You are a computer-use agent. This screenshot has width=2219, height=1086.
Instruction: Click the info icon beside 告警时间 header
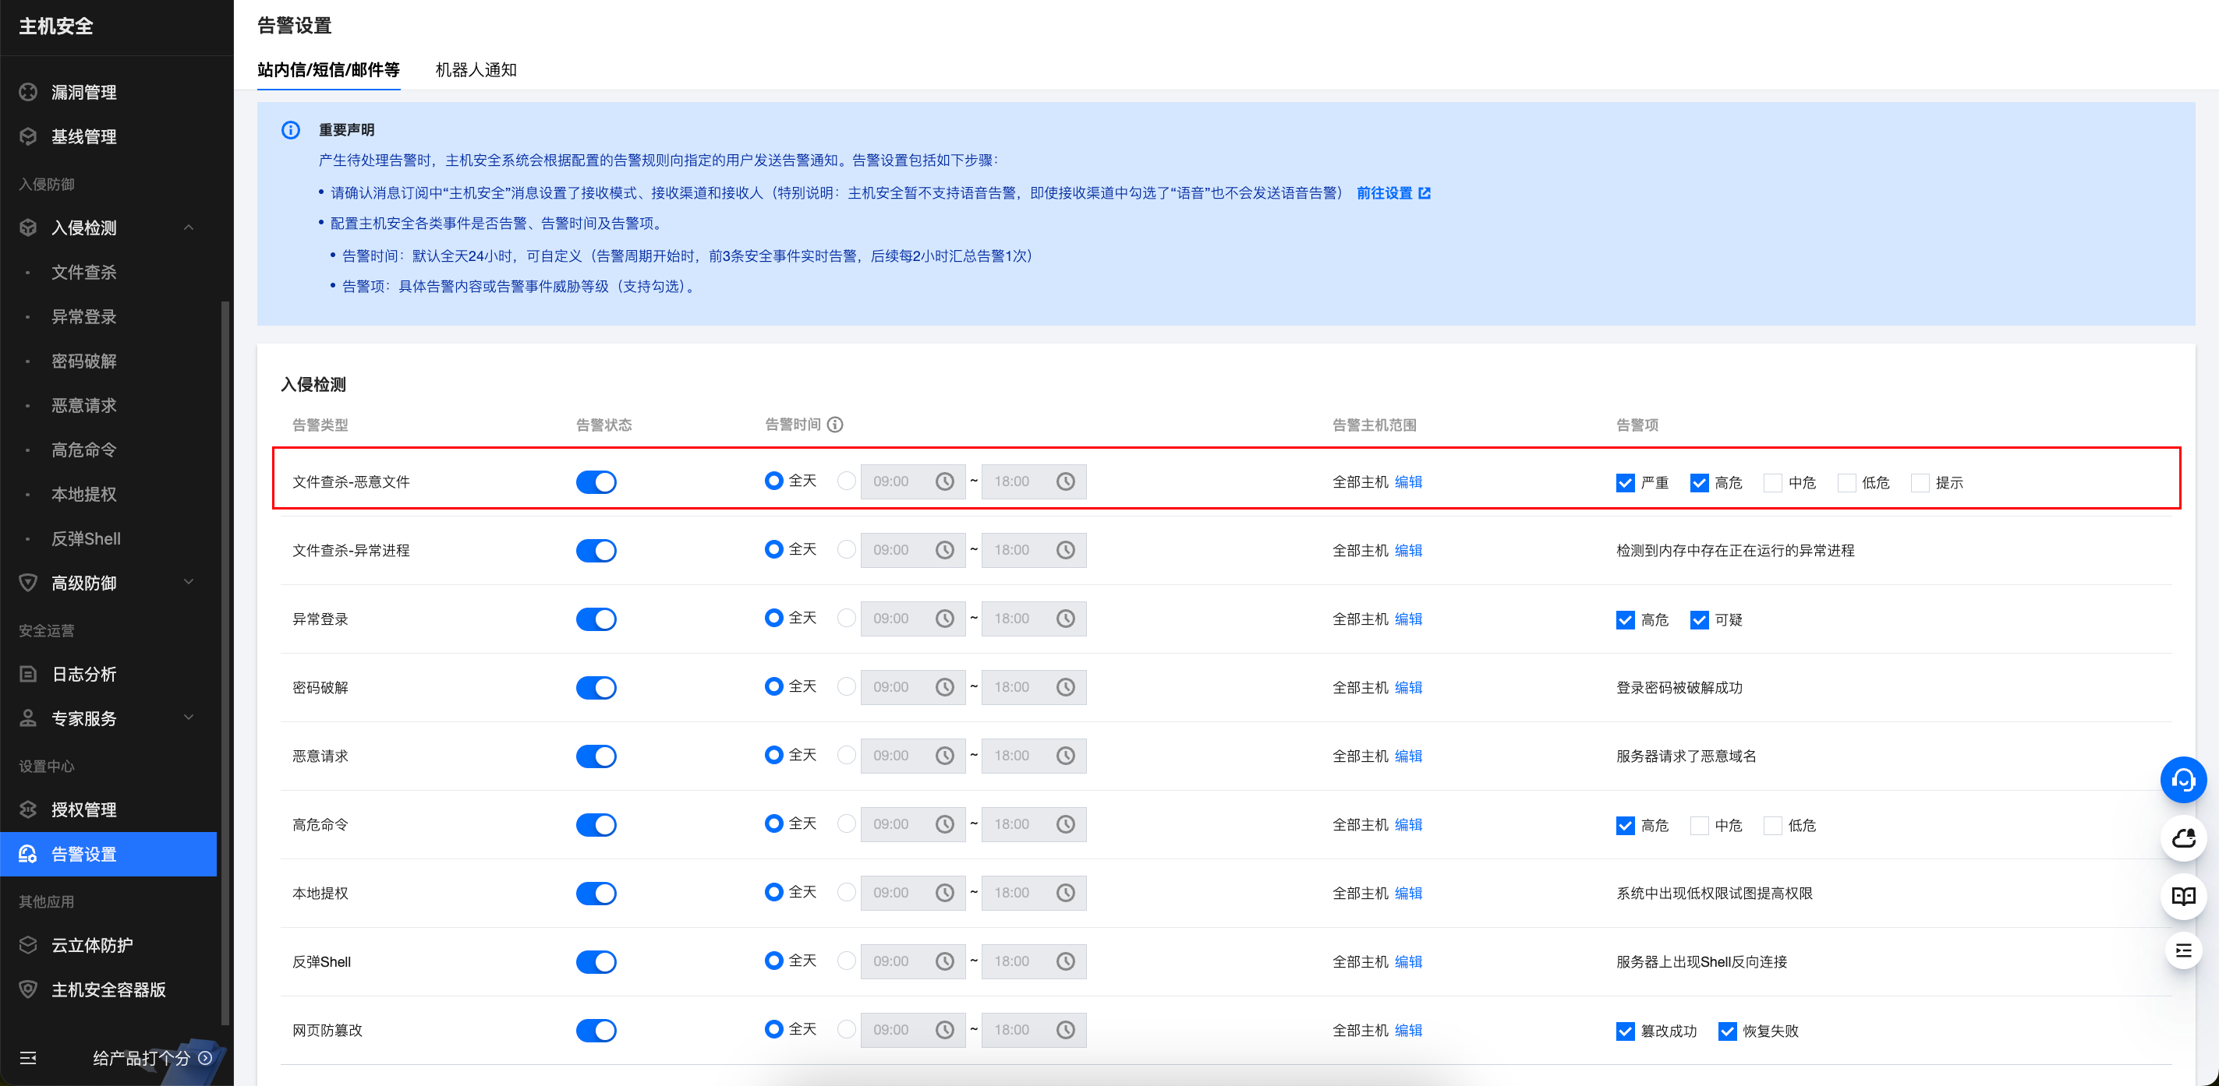(x=835, y=425)
